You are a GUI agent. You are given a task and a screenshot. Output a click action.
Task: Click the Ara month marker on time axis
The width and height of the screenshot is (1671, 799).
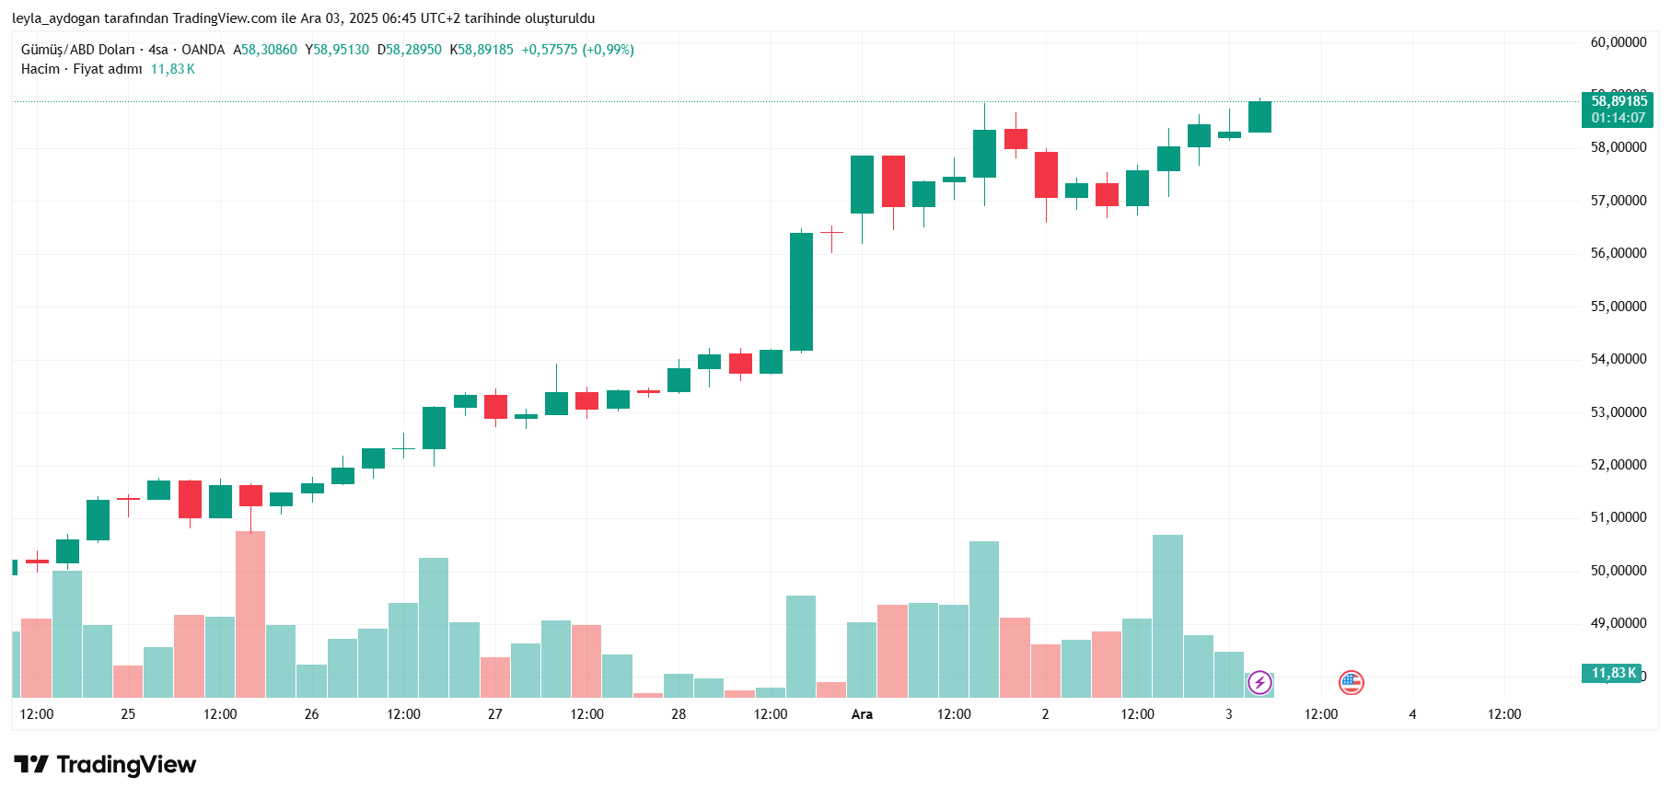pyautogui.click(x=862, y=714)
